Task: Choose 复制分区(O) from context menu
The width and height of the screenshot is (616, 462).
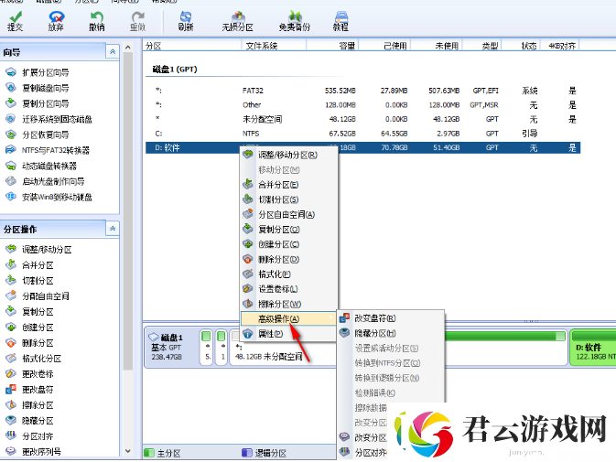Action: (288, 230)
